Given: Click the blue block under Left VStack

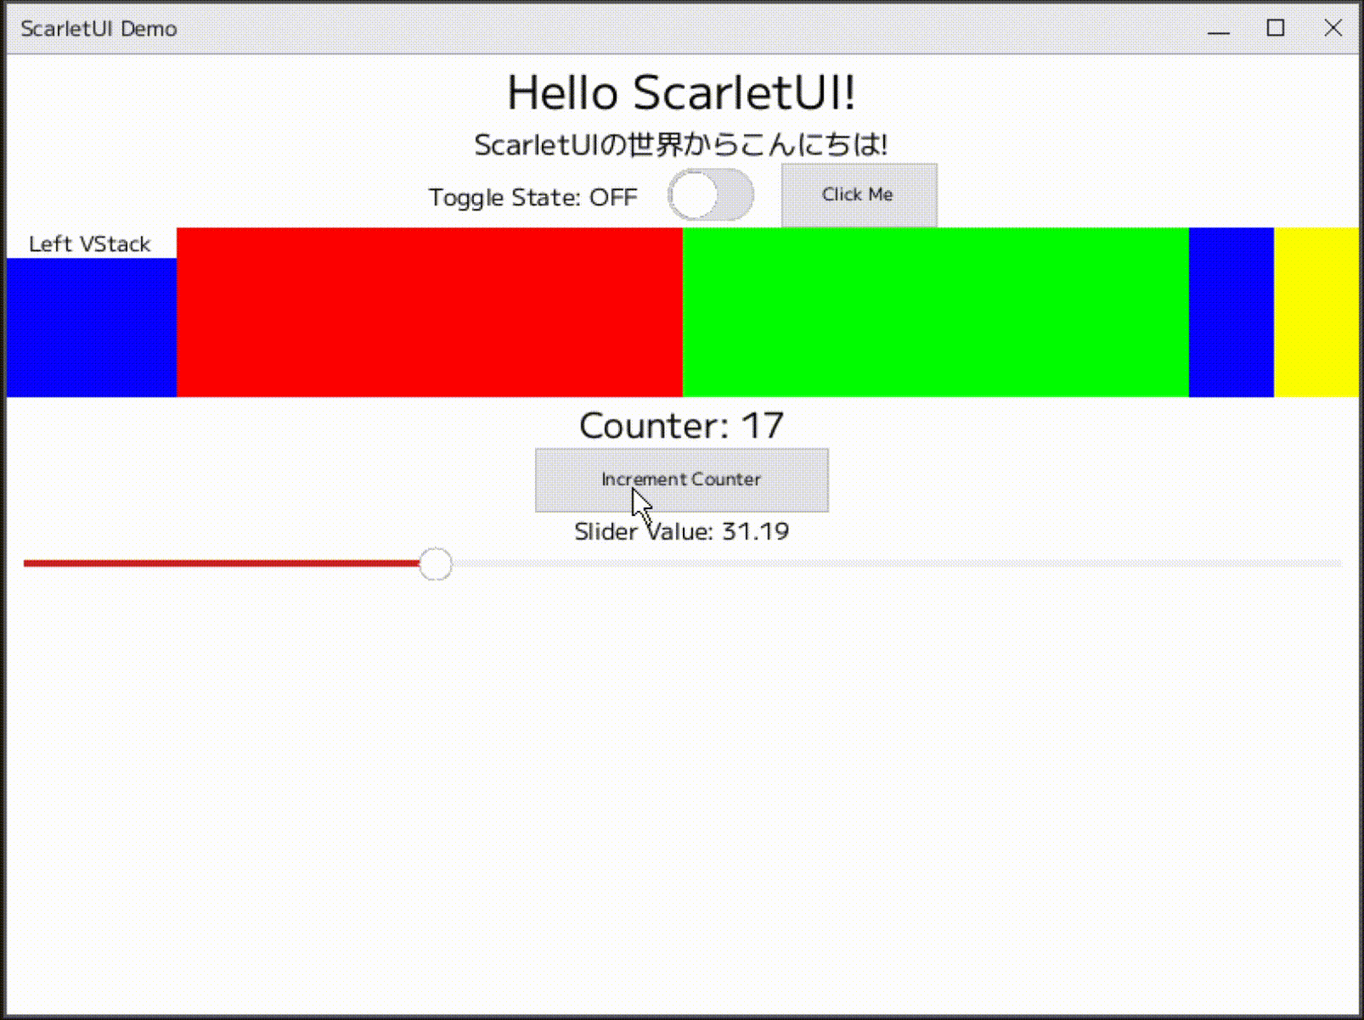Looking at the screenshot, I should tap(92, 328).
